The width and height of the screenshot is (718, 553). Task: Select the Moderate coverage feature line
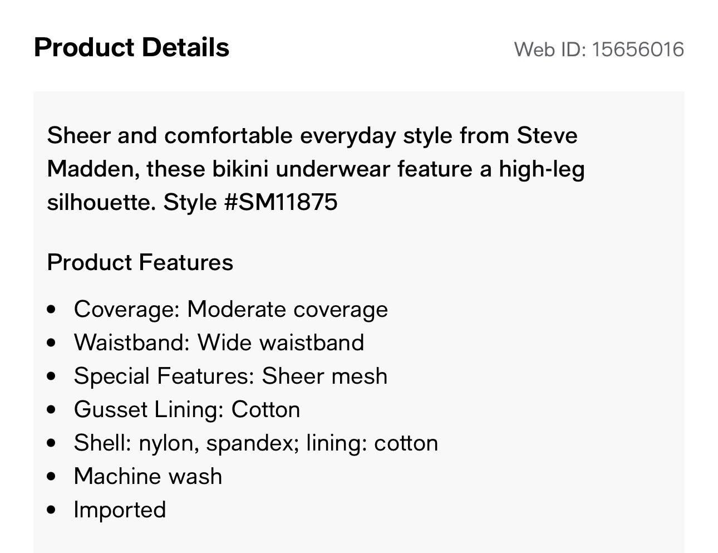(230, 310)
